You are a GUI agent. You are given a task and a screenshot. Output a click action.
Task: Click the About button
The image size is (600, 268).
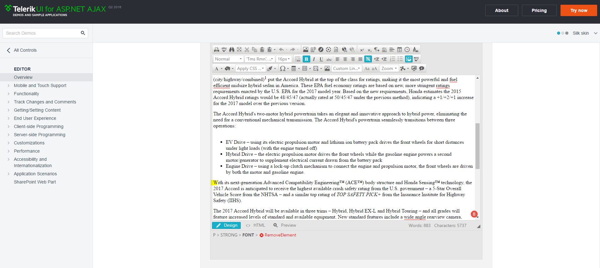502,10
